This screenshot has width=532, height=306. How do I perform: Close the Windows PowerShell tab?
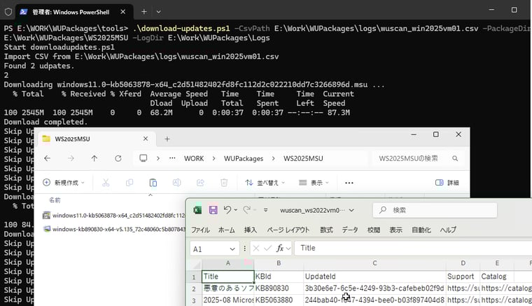pyautogui.click(x=122, y=11)
